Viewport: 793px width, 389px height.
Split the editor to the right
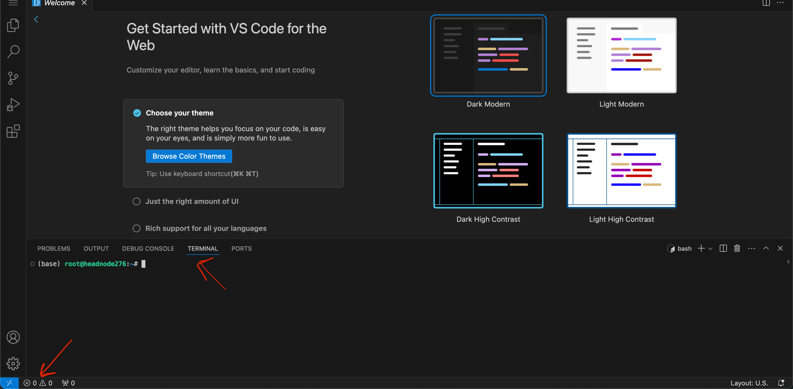coord(766,3)
